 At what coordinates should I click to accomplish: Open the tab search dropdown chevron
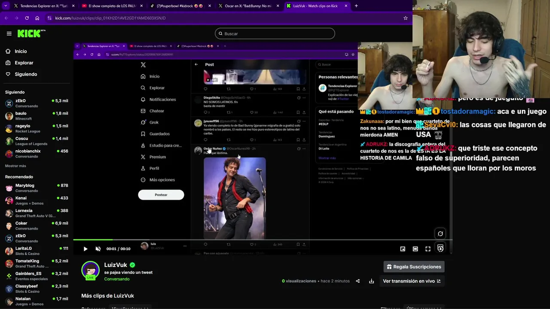click(6, 6)
